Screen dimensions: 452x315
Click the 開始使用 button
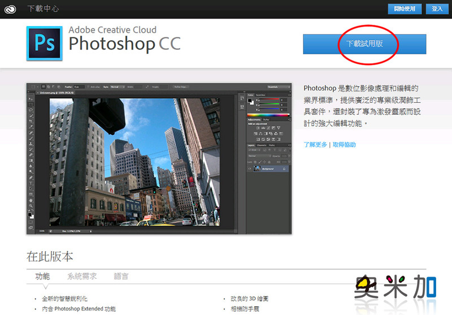[405, 9]
